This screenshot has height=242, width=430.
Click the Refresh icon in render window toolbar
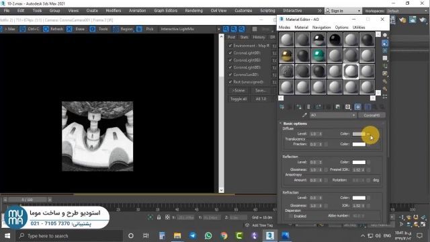click(x=46, y=29)
